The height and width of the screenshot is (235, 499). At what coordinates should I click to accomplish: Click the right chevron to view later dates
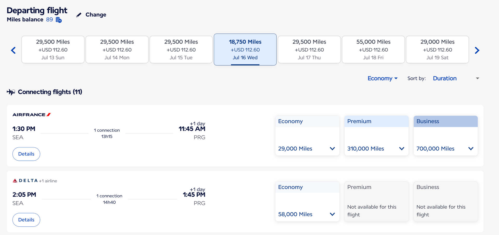477,50
